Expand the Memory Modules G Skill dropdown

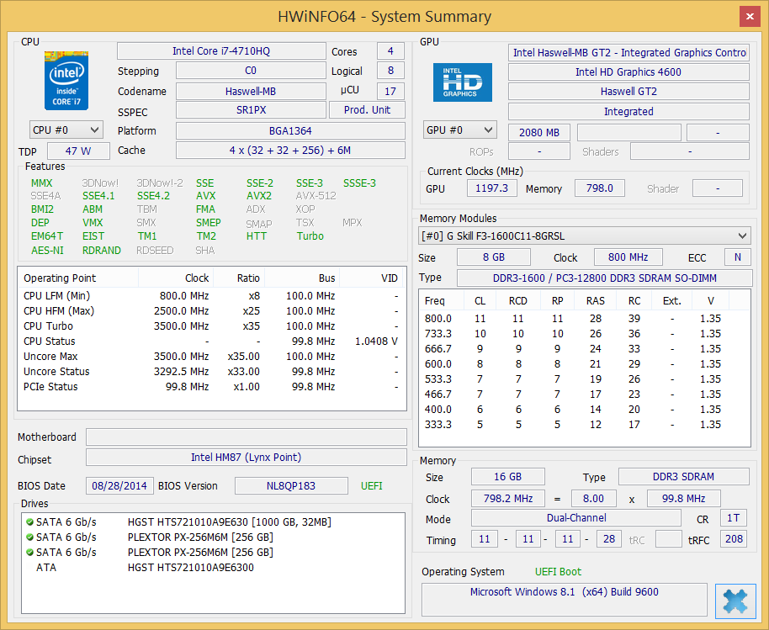click(585, 236)
